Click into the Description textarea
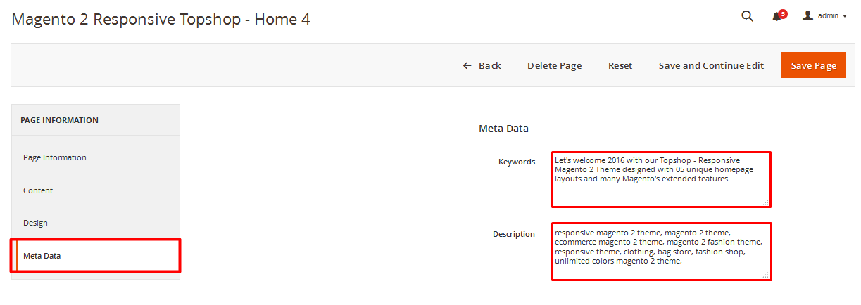This screenshot has height=305, width=861. click(661, 252)
